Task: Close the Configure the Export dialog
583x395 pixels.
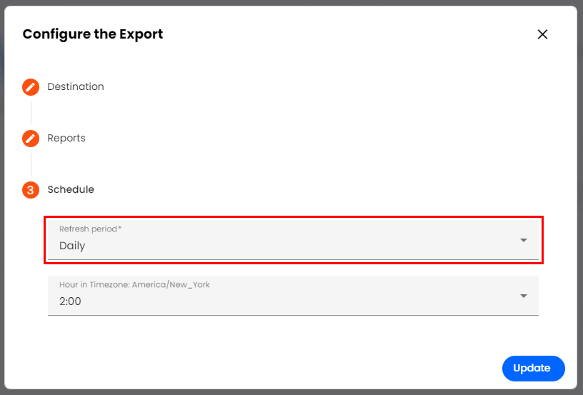Action: [x=542, y=34]
